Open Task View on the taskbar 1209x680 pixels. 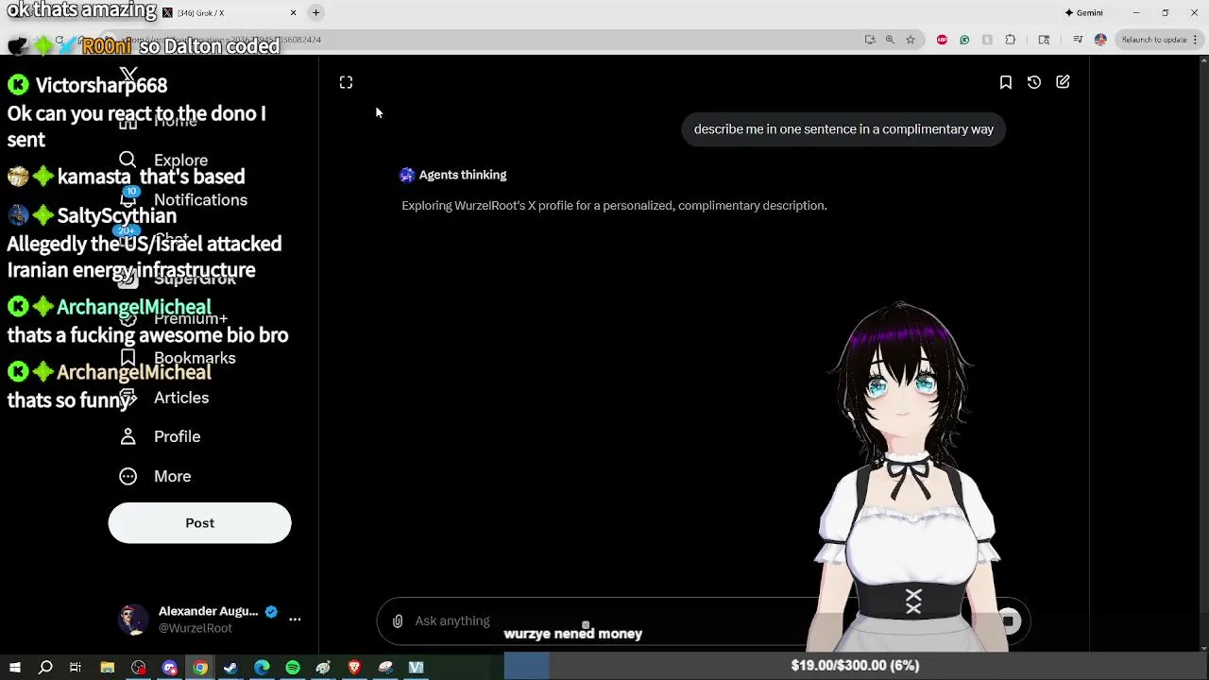76,668
